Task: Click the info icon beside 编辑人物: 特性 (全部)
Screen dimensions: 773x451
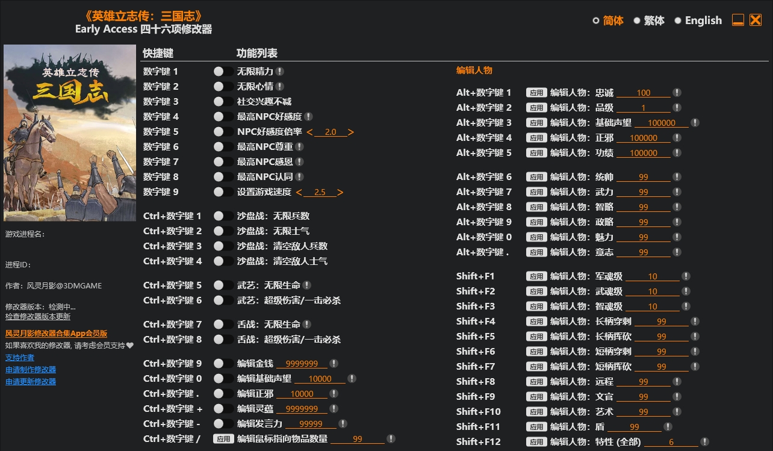Action: coord(704,442)
